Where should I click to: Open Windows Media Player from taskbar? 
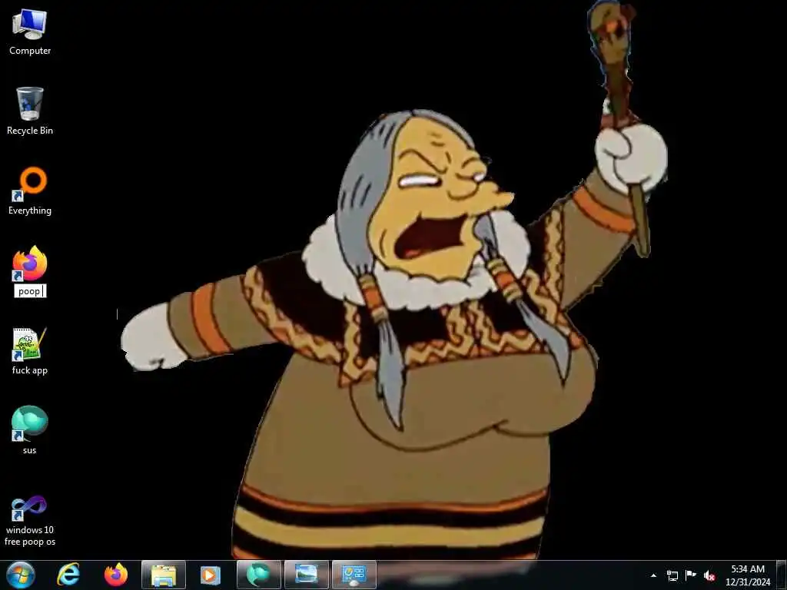click(211, 575)
